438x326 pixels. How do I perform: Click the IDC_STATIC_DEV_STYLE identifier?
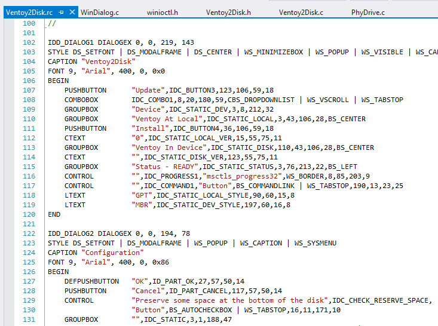pyautogui.click(x=198, y=205)
